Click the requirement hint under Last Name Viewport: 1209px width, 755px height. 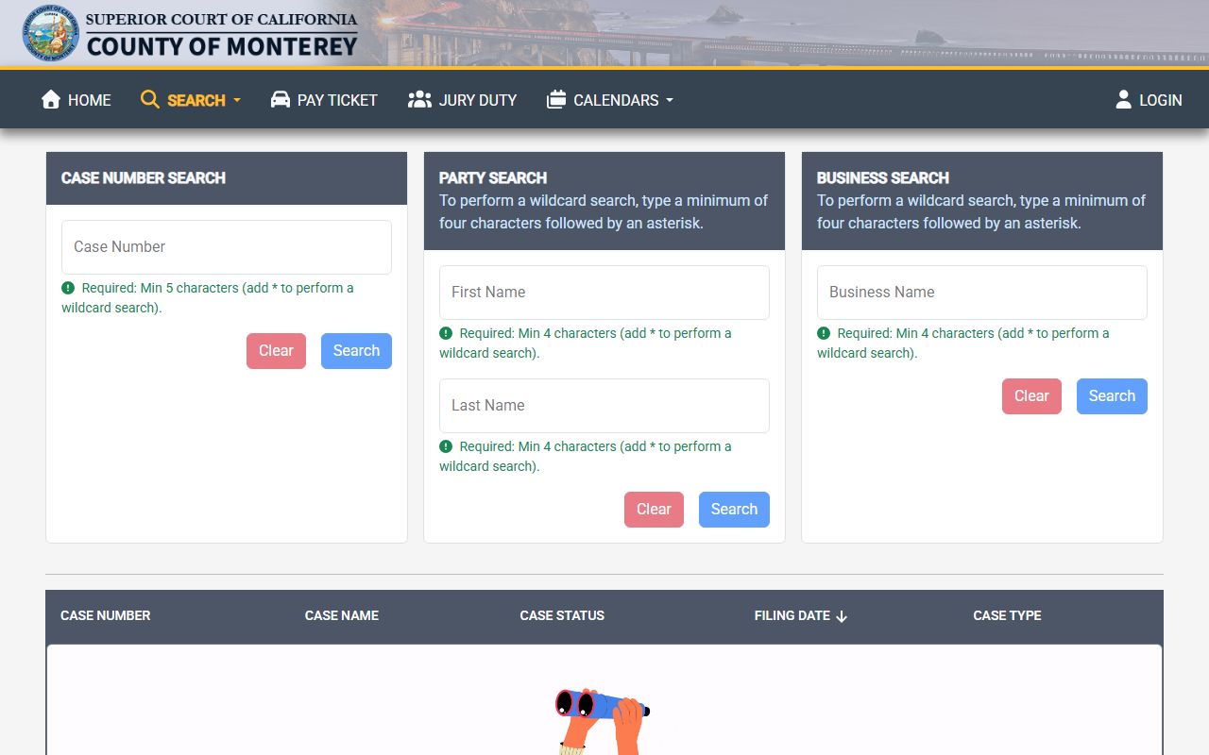pos(586,457)
